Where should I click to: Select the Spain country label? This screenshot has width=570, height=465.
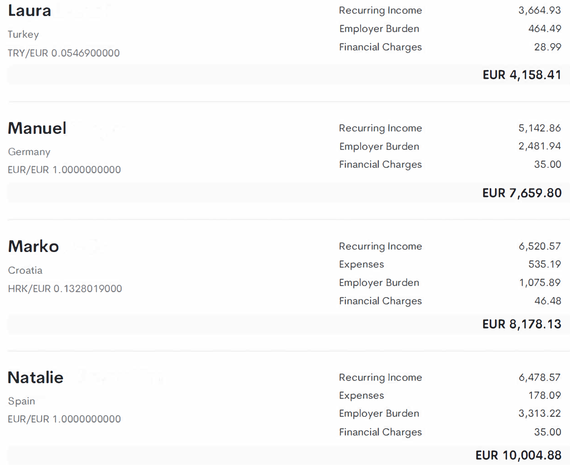tap(21, 401)
